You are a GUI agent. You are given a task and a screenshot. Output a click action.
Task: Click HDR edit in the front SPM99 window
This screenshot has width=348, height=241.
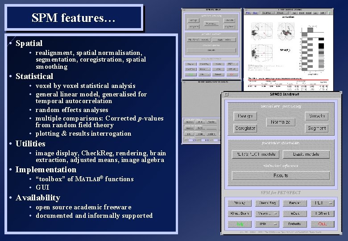click(323, 213)
